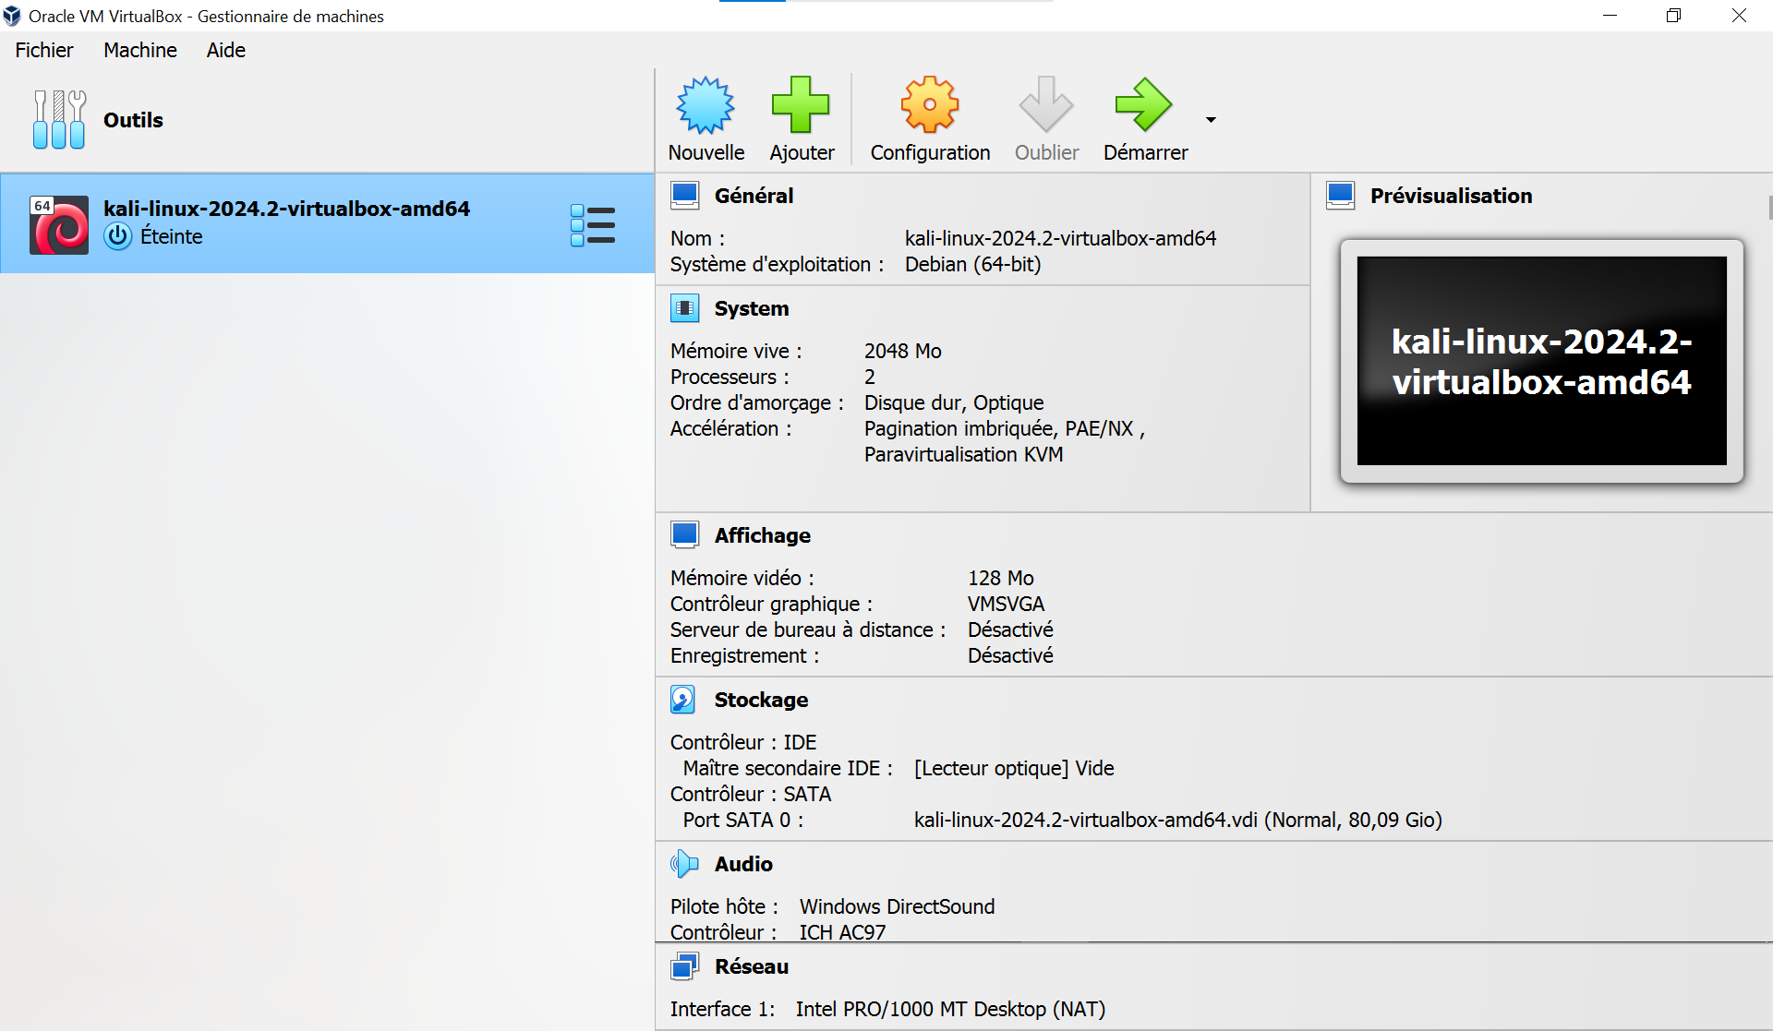Click the Affichage display icon
Viewport: 1773px width, 1031px height.
tap(685, 533)
